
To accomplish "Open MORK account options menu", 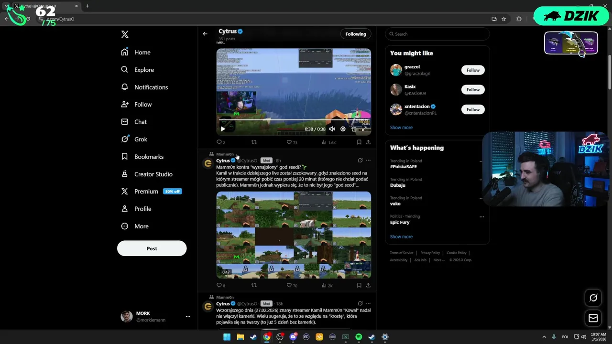I will 188,316.
